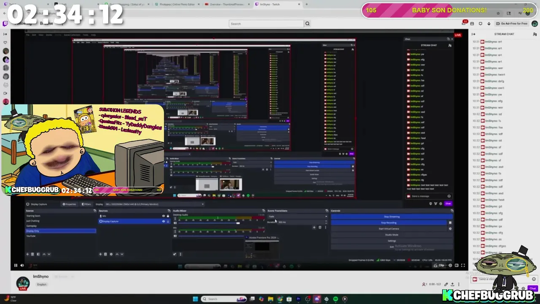
Task: Move the selected scene up
Action: 44,254
